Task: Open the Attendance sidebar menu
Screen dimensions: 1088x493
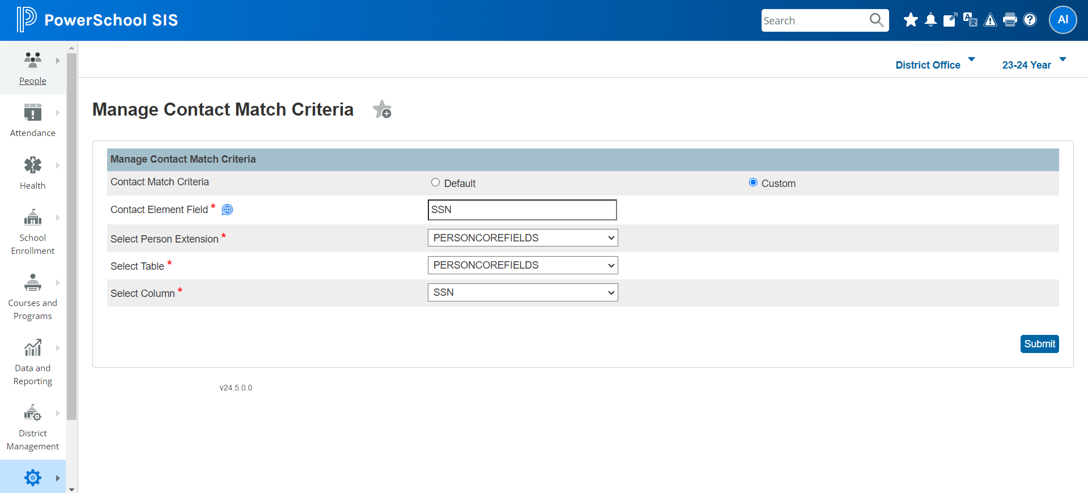Action: (33, 120)
